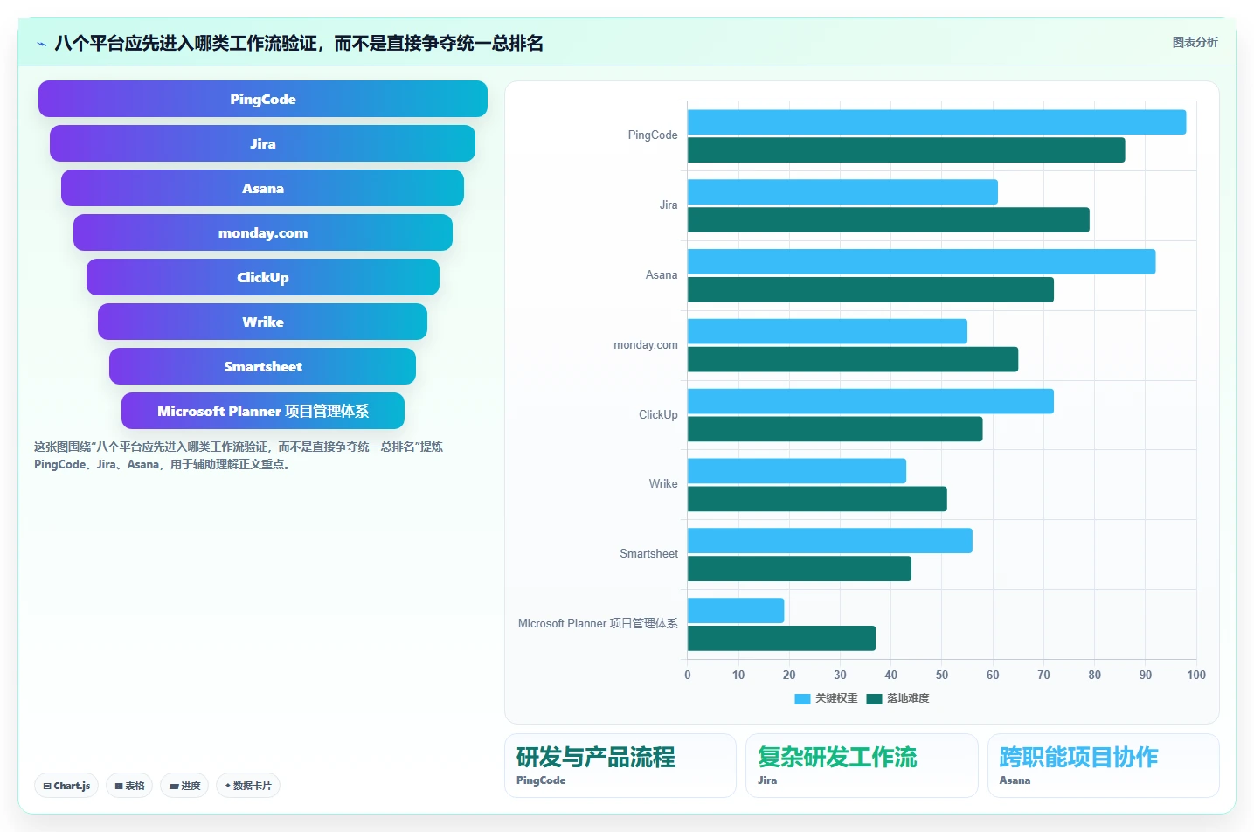The height and width of the screenshot is (832, 1254).
Task: Toggle the 关键权重 legend swatch
Action: 802,698
